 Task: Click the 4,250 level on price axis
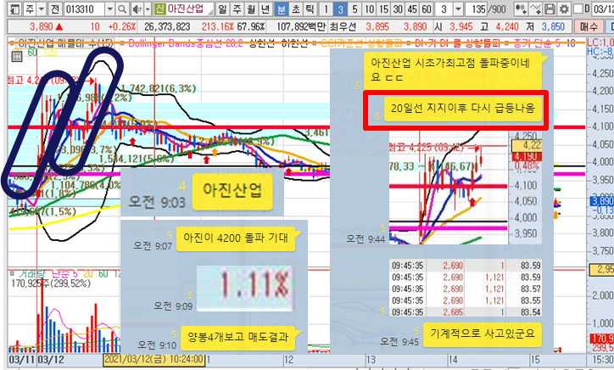[x=602, y=73]
